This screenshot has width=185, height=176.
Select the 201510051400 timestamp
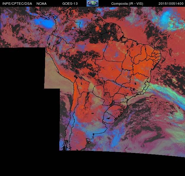click(171, 4)
